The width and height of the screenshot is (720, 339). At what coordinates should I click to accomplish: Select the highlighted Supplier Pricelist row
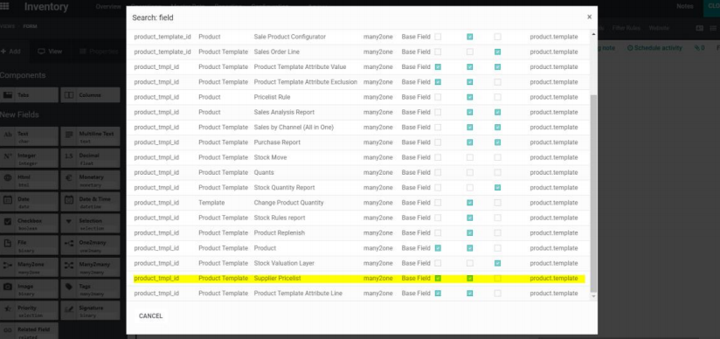pyautogui.click(x=359, y=279)
